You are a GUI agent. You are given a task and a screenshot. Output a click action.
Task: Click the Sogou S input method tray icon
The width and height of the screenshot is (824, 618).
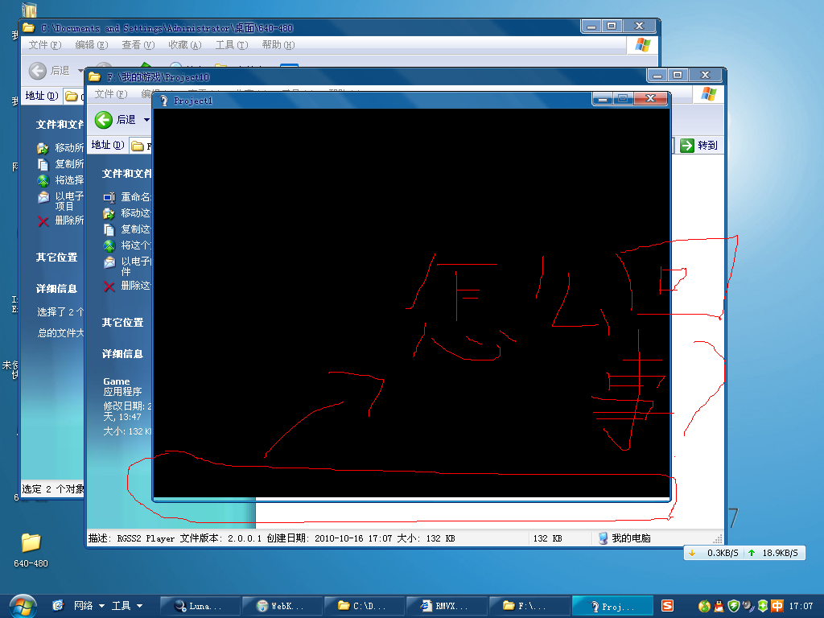click(x=667, y=606)
